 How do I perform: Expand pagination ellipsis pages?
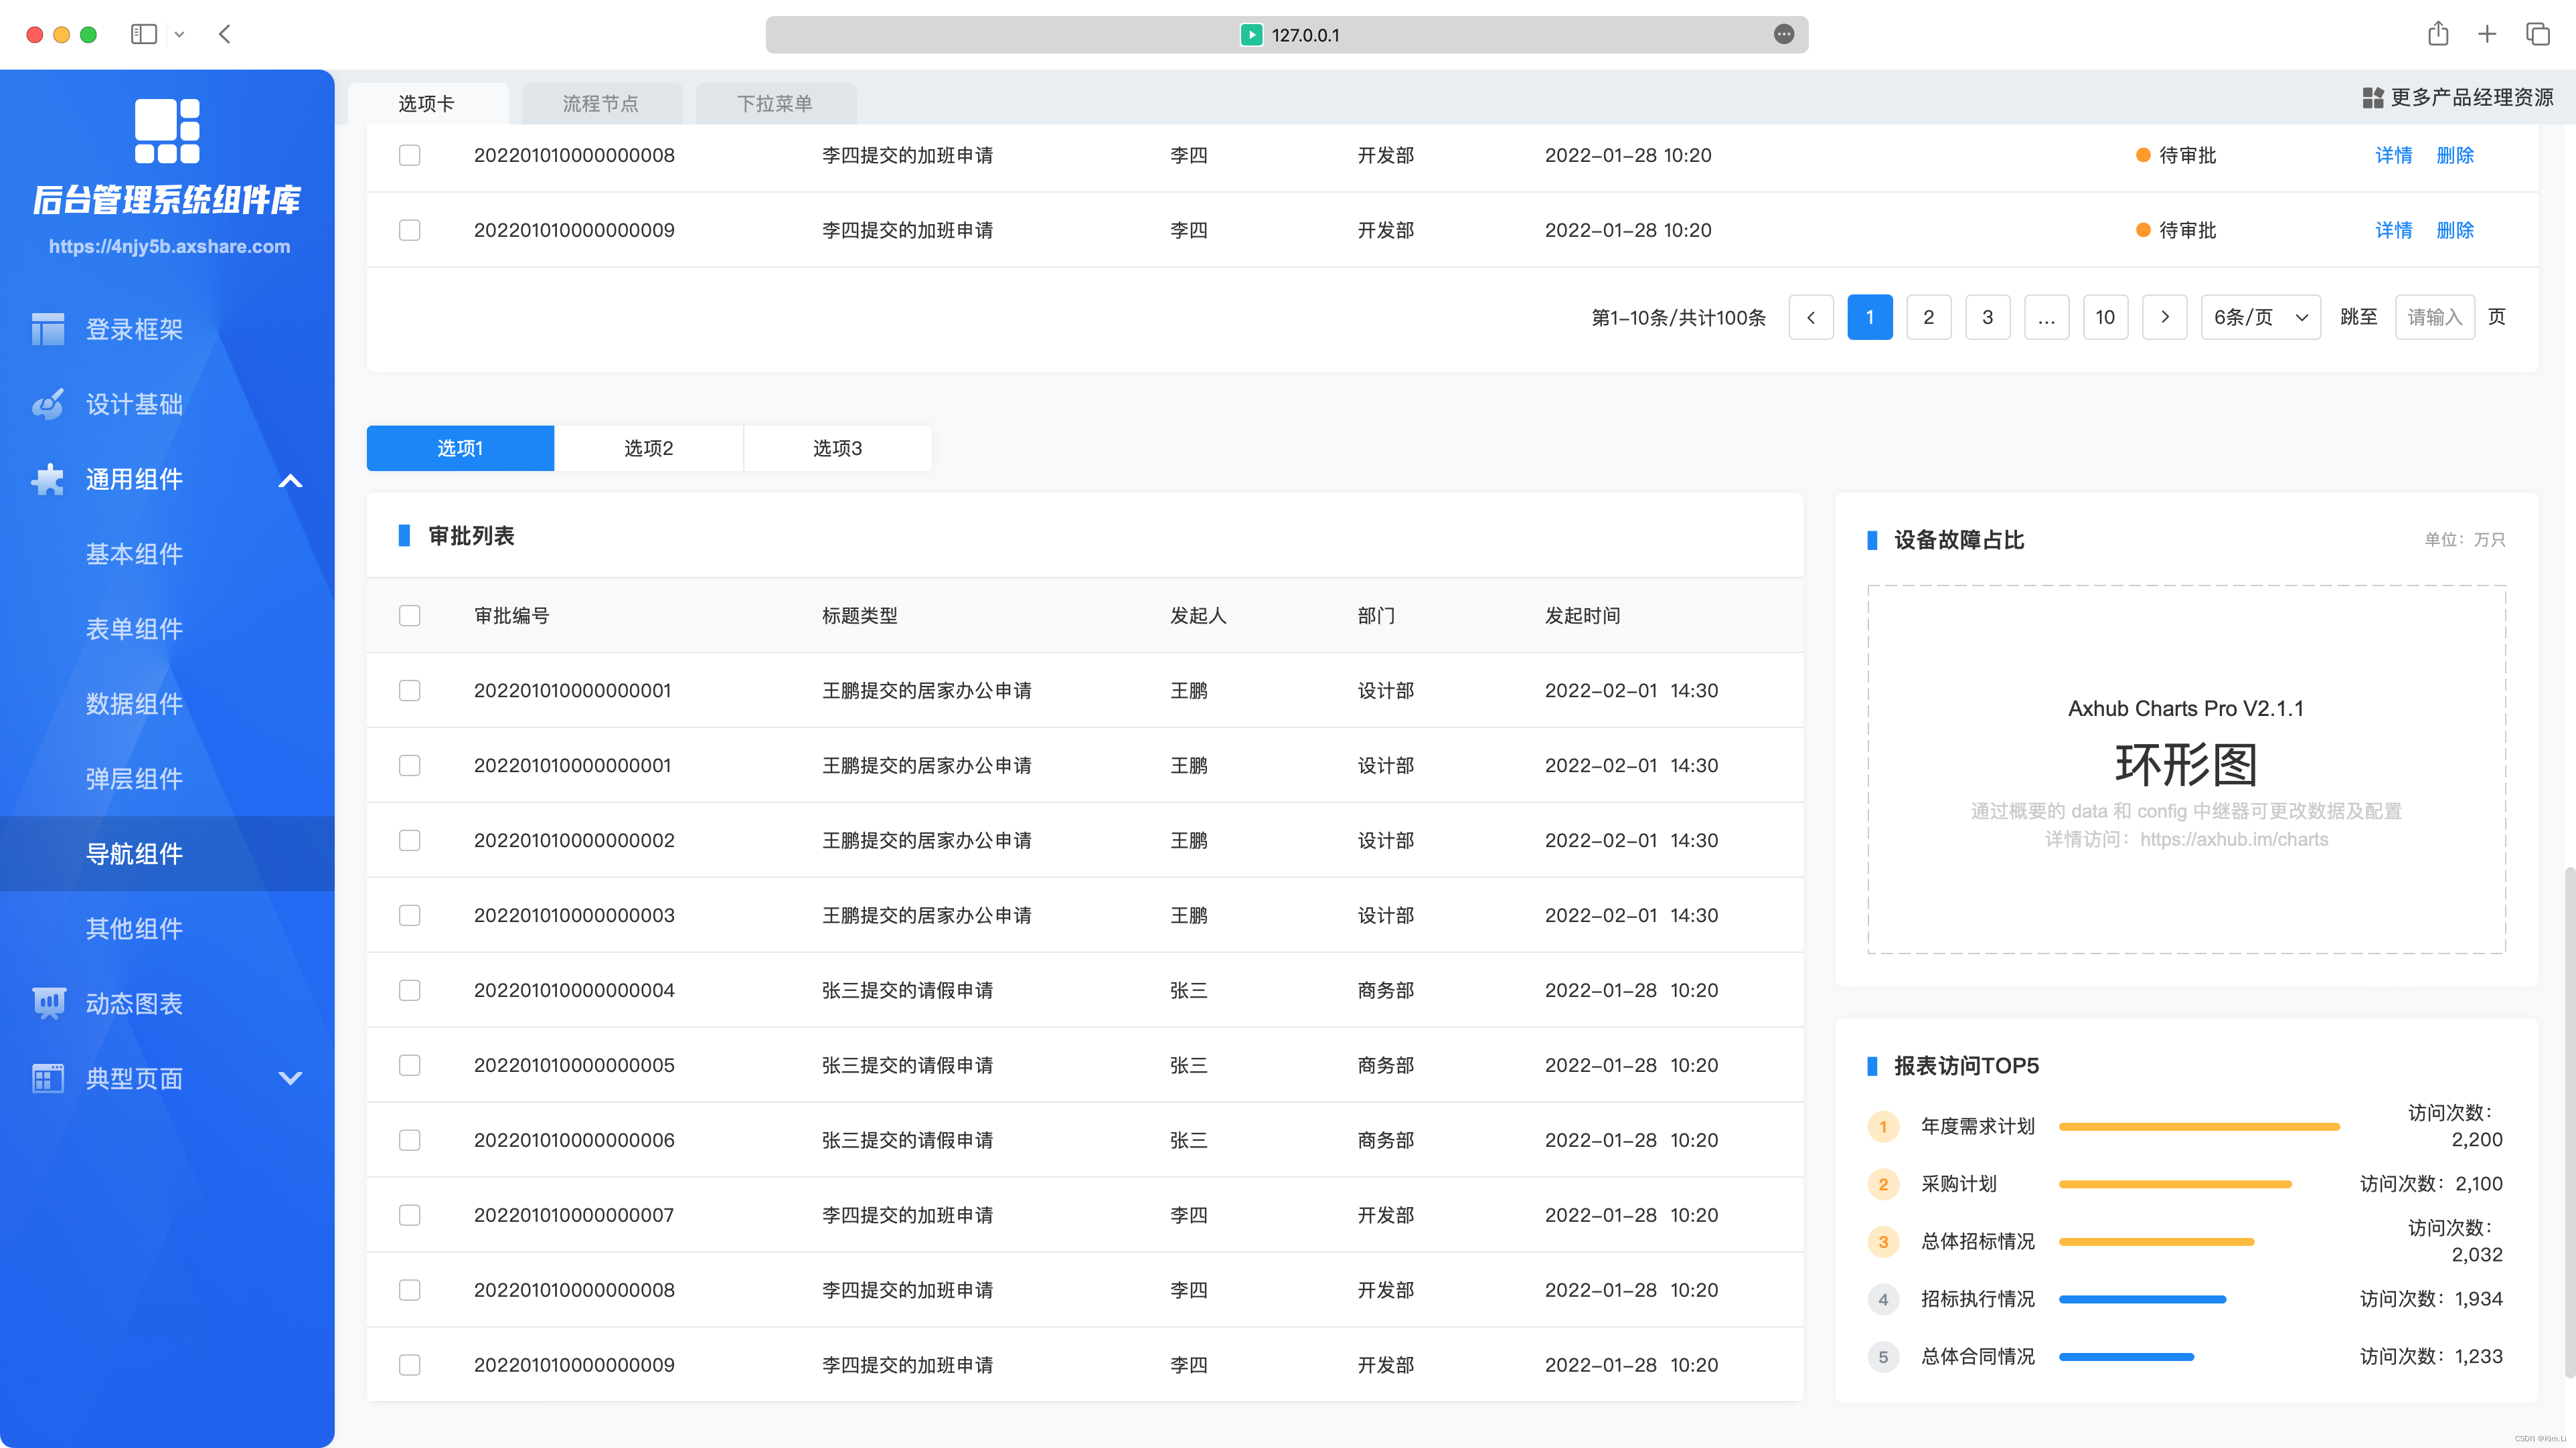2047,316
